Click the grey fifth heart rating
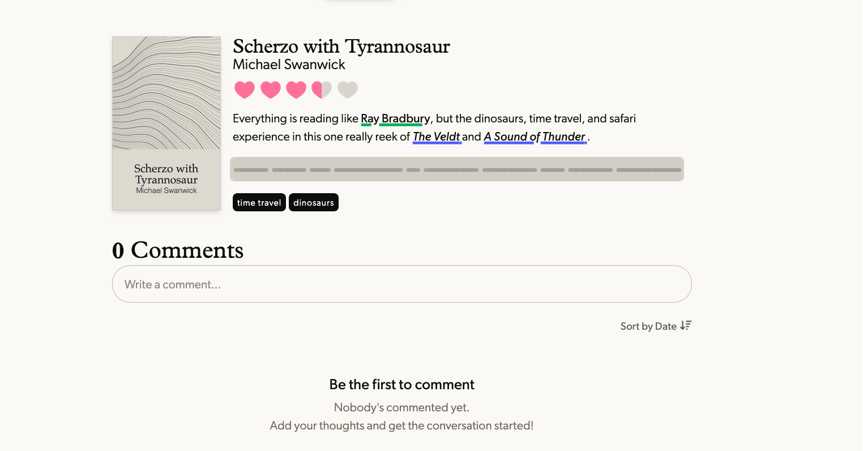The image size is (863, 451). (x=348, y=90)
